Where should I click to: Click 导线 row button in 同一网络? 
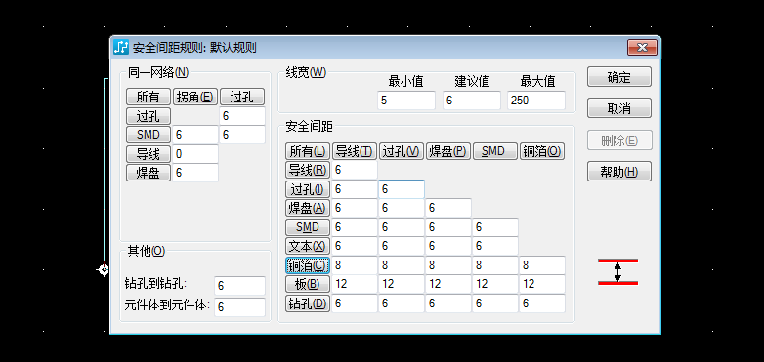[149, 154]
